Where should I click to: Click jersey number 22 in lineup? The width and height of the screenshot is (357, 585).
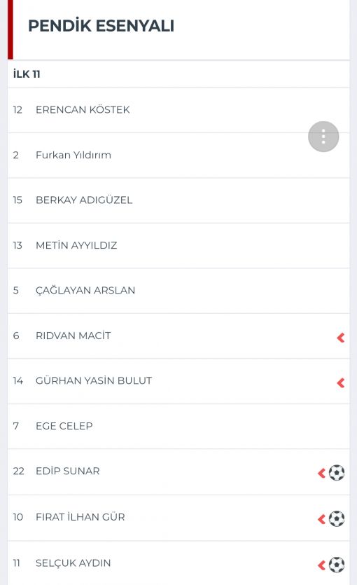(18, 472)
